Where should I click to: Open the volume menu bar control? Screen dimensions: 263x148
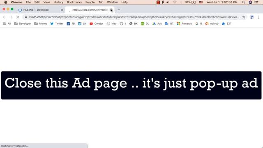point(168,2)
